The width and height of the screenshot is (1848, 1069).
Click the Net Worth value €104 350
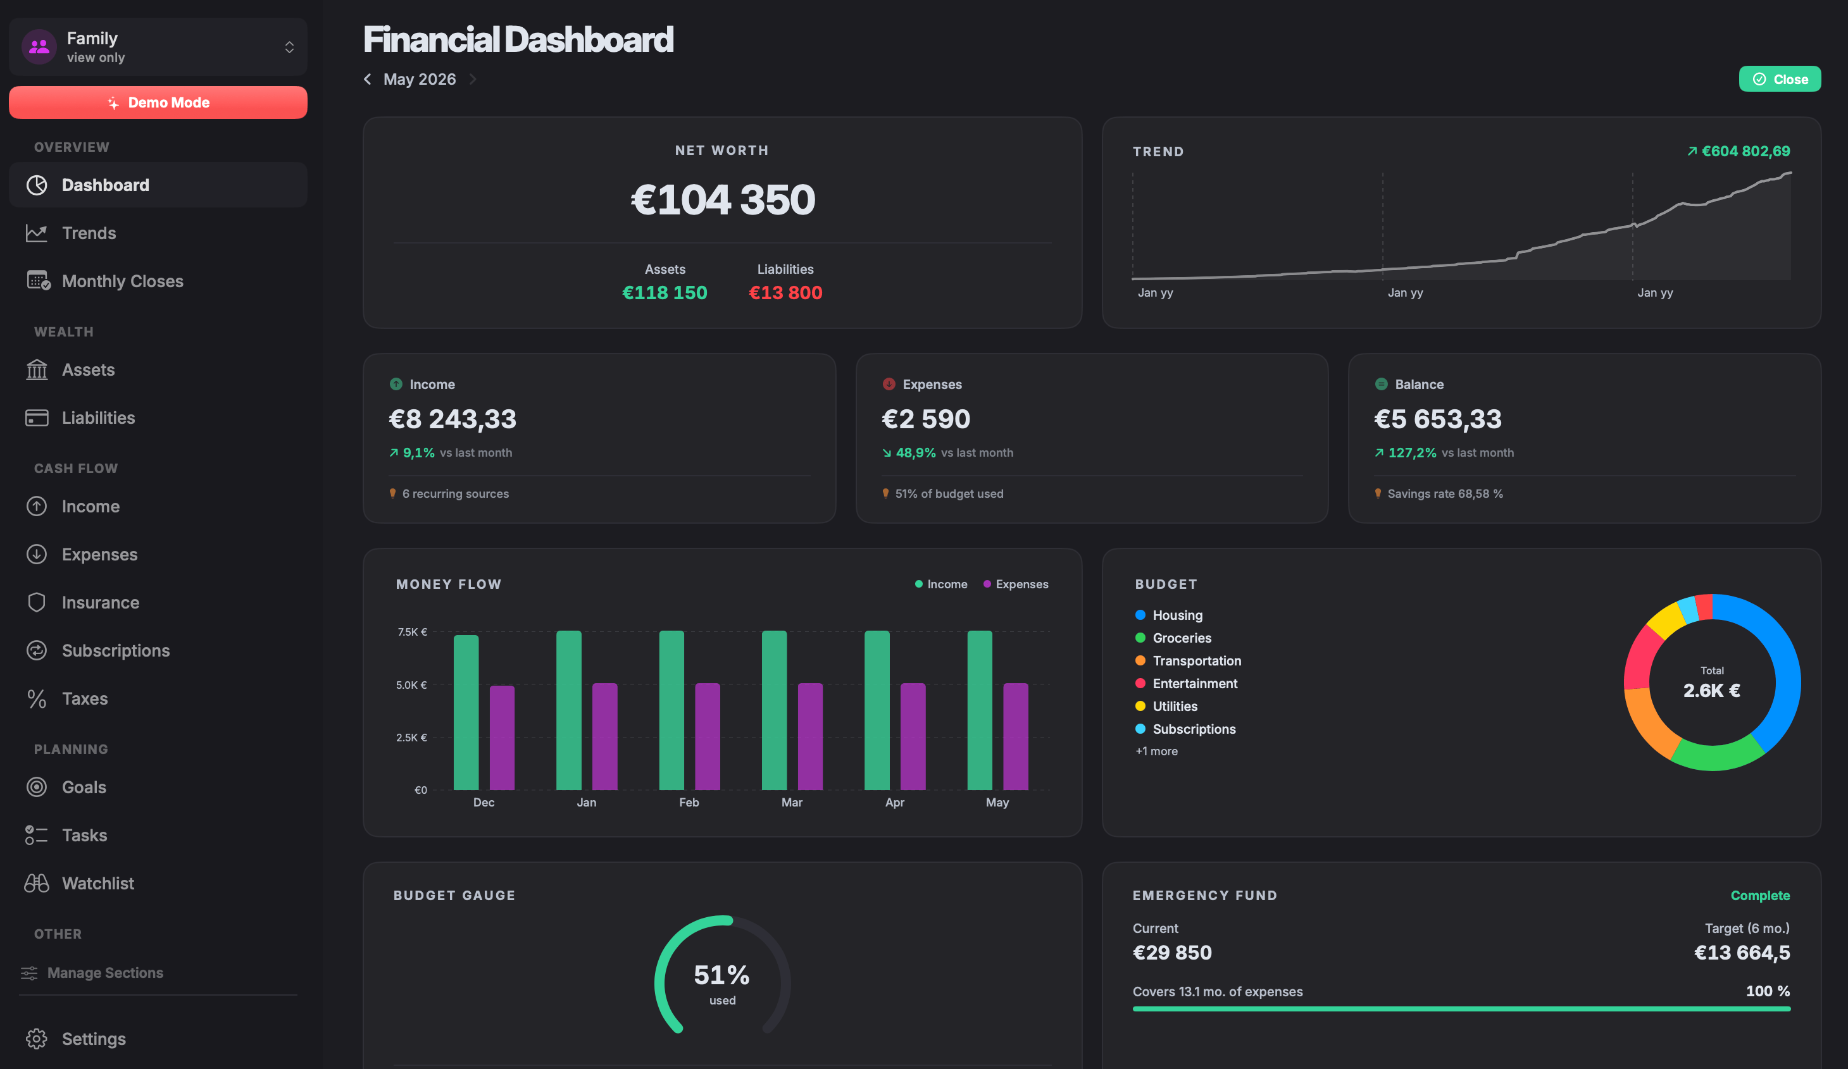click(x=722, y=199)
